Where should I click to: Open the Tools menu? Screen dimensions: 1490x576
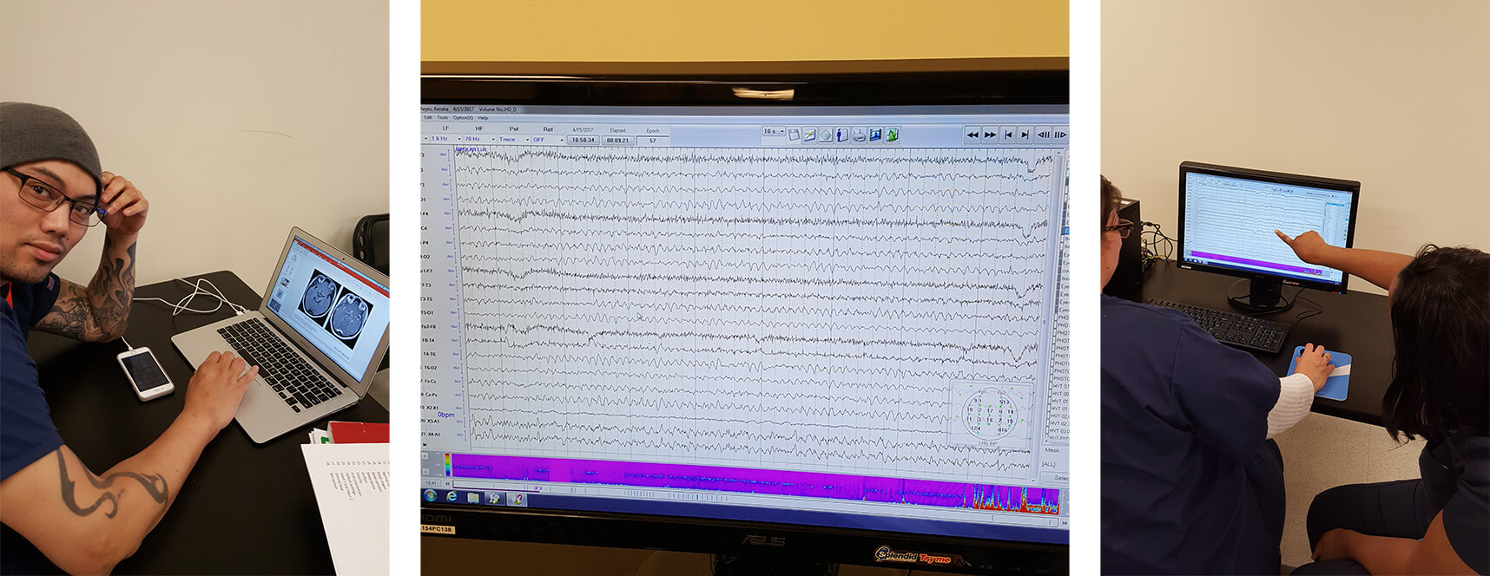pyautogui.click(x=443, y=117)
